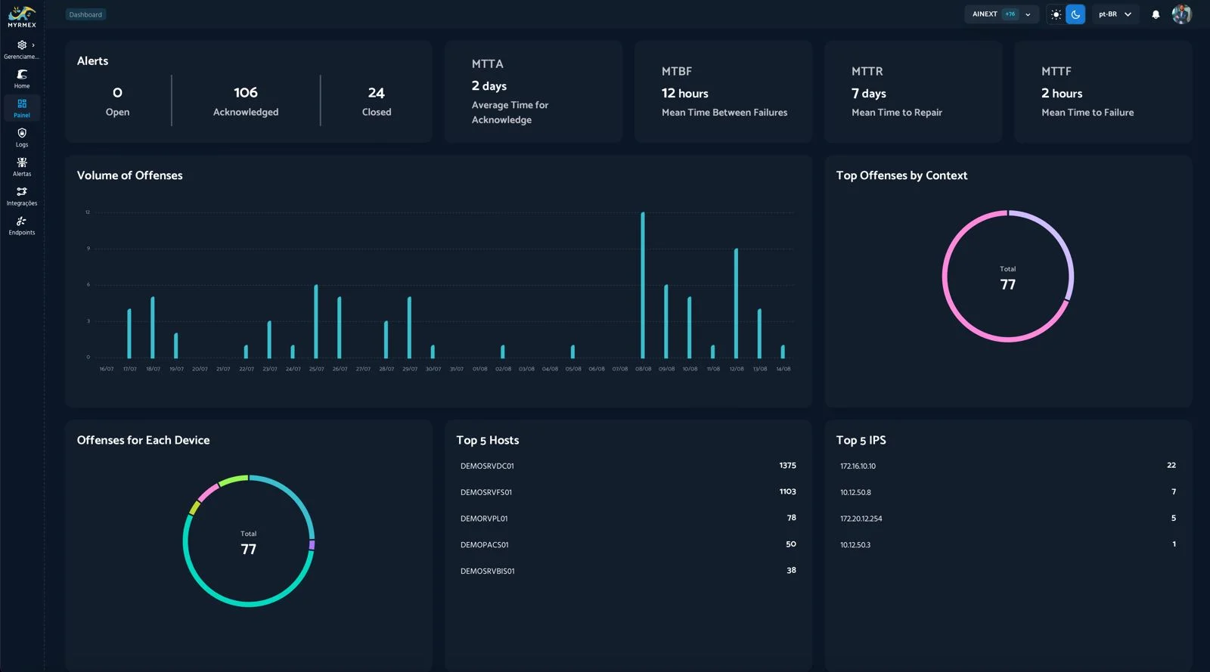The height and width of the screenshot is (672, 1210).
Task: Click the 25/07 offenses bar
Action: (316, 321)
